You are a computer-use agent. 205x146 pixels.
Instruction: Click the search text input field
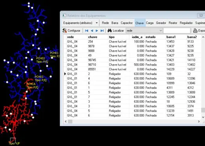click(x=177, y=30)
